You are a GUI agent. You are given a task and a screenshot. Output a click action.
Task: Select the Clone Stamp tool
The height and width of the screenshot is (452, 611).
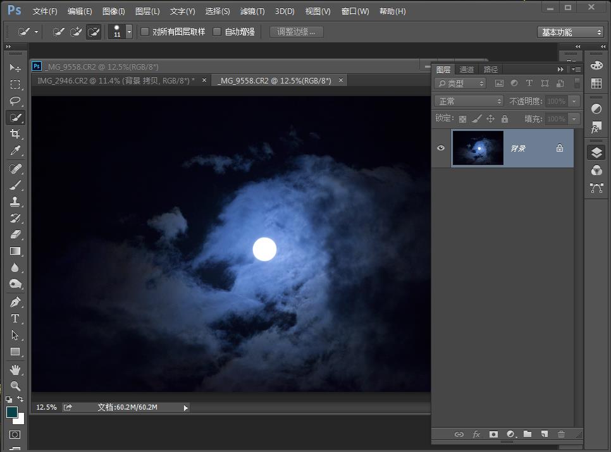[15, 202]
